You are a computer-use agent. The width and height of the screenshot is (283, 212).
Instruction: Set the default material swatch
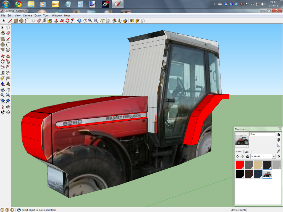(x=279, y=145)
